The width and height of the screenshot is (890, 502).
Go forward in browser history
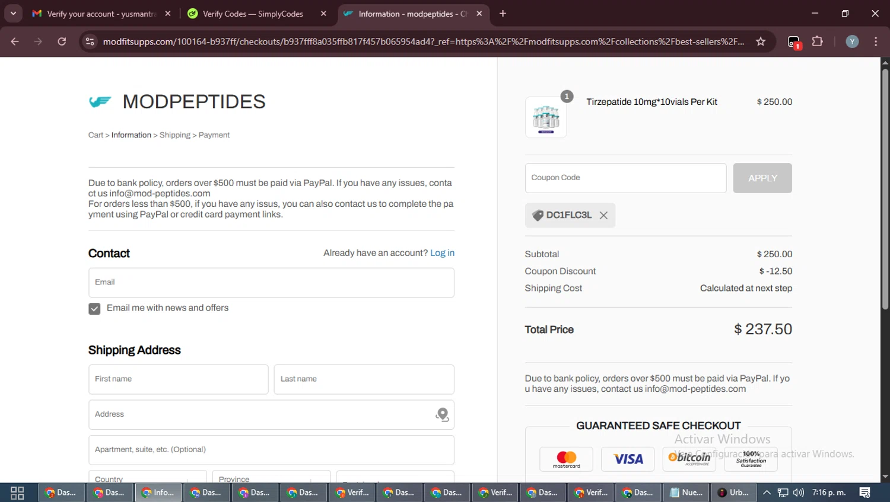(38, 41)
